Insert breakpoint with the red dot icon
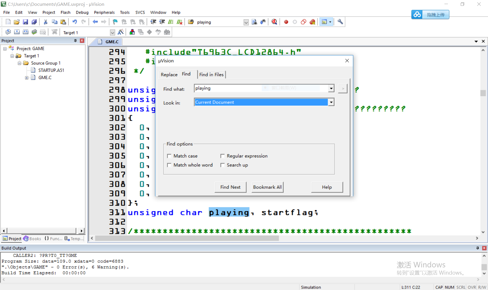 tap(286, 22)
